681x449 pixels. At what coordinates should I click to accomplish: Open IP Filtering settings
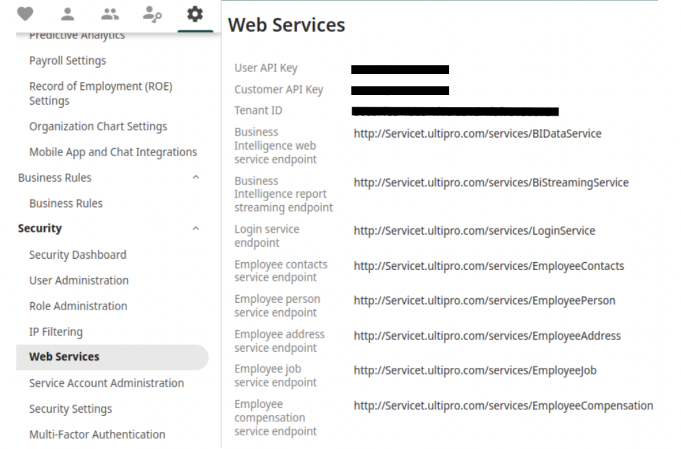point(56,332)
